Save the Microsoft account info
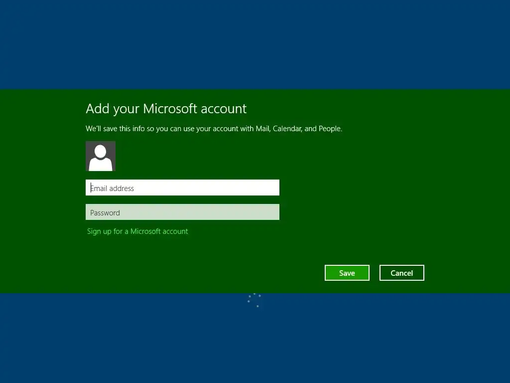Viewport: 510px width, 383px height. click(x=347, y=273)
